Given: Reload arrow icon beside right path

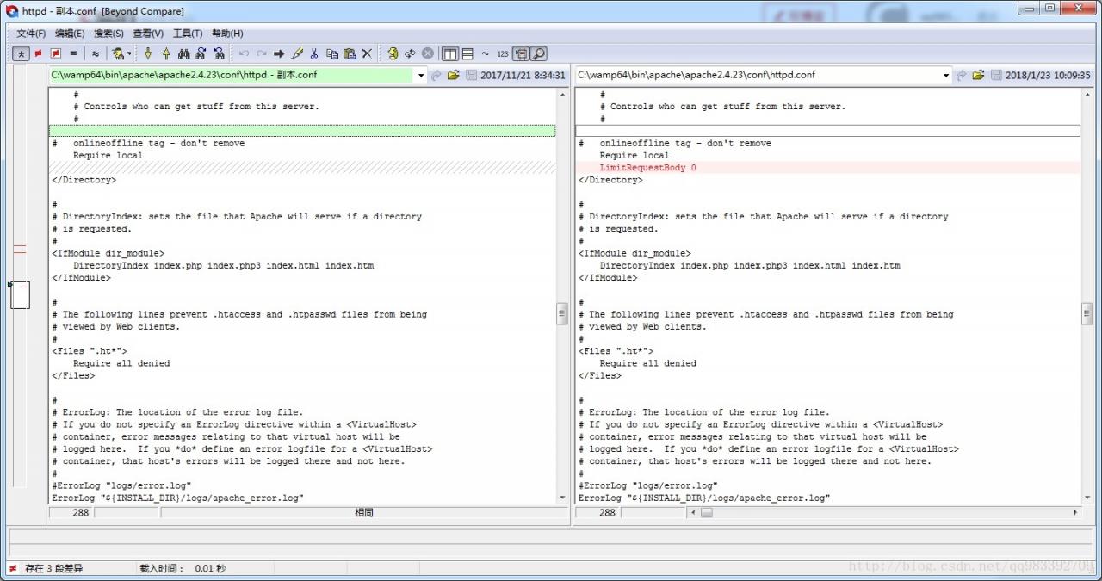Looking at the screenshot, I should click(x=962, y=75).
